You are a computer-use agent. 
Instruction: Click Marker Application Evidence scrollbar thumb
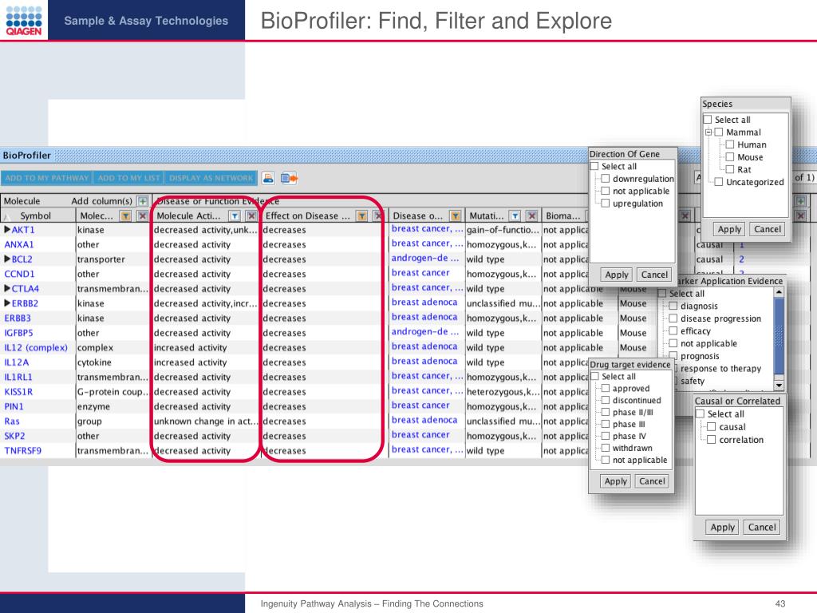tap(779, 336)
